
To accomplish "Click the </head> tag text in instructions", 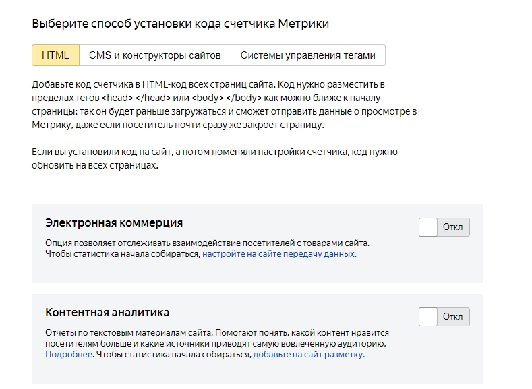I will click(152, 98).
